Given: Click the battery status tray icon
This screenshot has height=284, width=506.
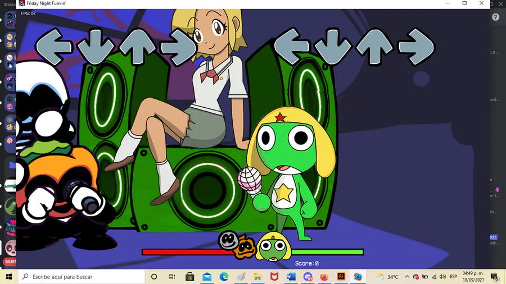Looking at the screenshot, I should coord(425,277).
